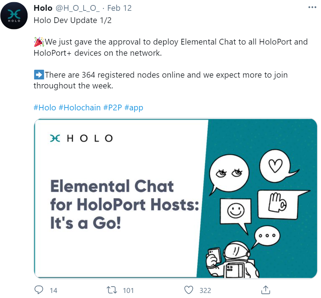Image resolution: width=321 pixels, height=298 pixels.
Task: Open the @H_O_L_O_ handle link
Action: 77,8
